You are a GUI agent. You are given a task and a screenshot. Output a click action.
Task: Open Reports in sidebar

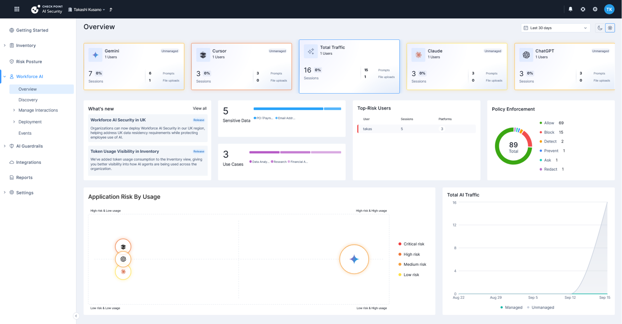[24, 178]
